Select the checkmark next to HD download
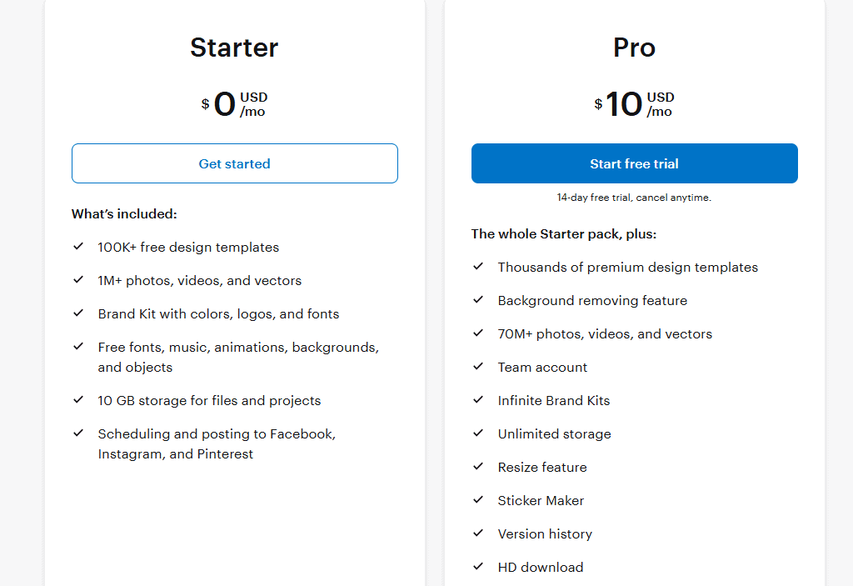 [478, 567]
